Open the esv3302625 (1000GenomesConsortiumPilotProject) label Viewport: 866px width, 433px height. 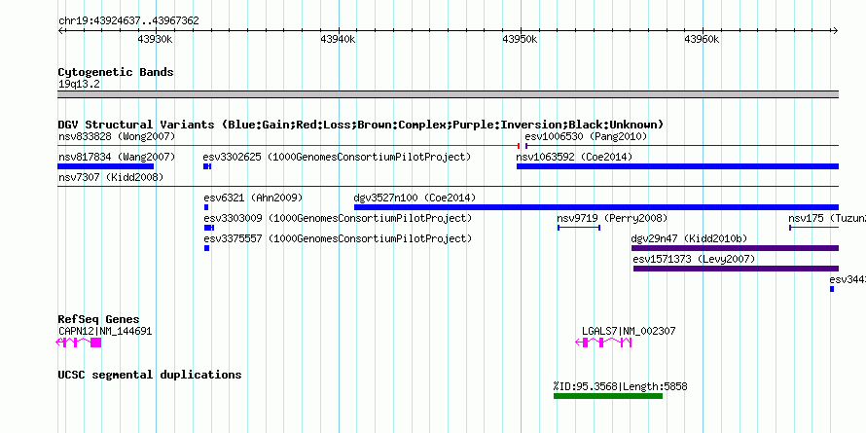tap(337, 157)
